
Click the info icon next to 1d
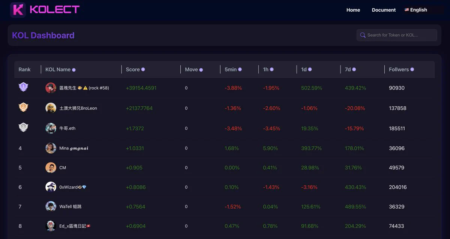[310, 69]
